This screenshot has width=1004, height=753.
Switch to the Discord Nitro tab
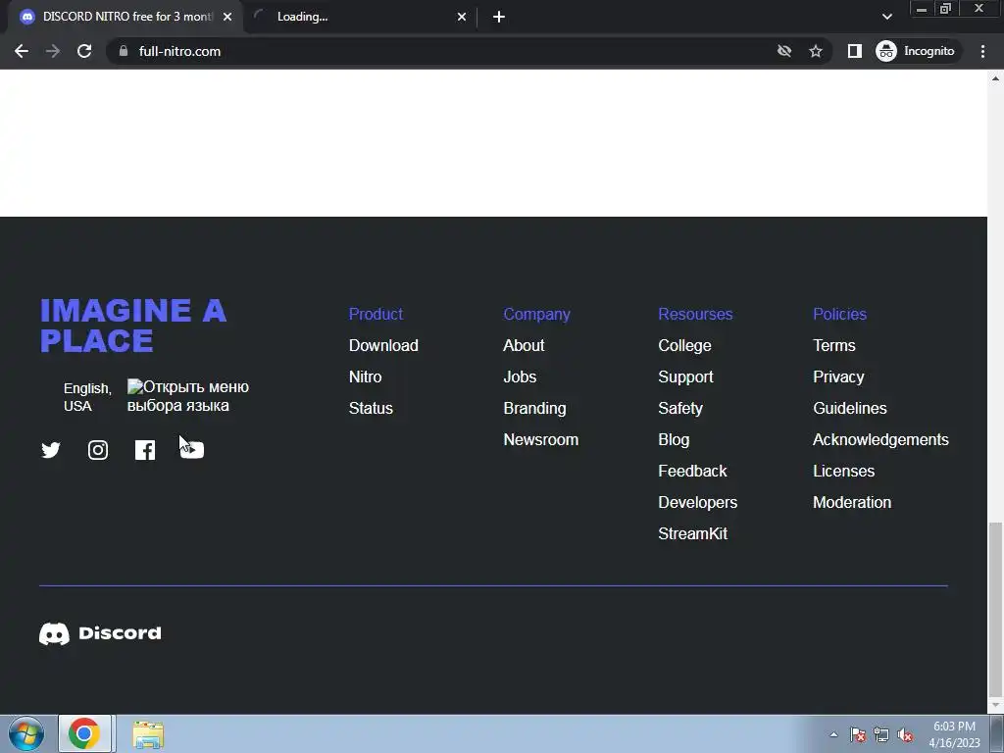point(125,17)
